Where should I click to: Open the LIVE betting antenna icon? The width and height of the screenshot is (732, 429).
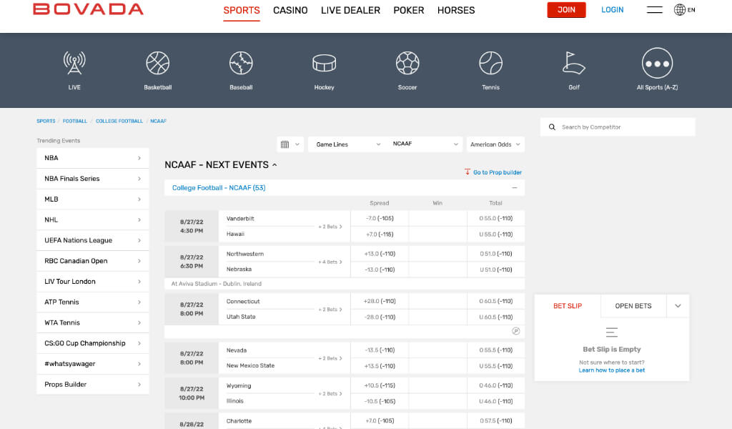[x=74, y=63]
